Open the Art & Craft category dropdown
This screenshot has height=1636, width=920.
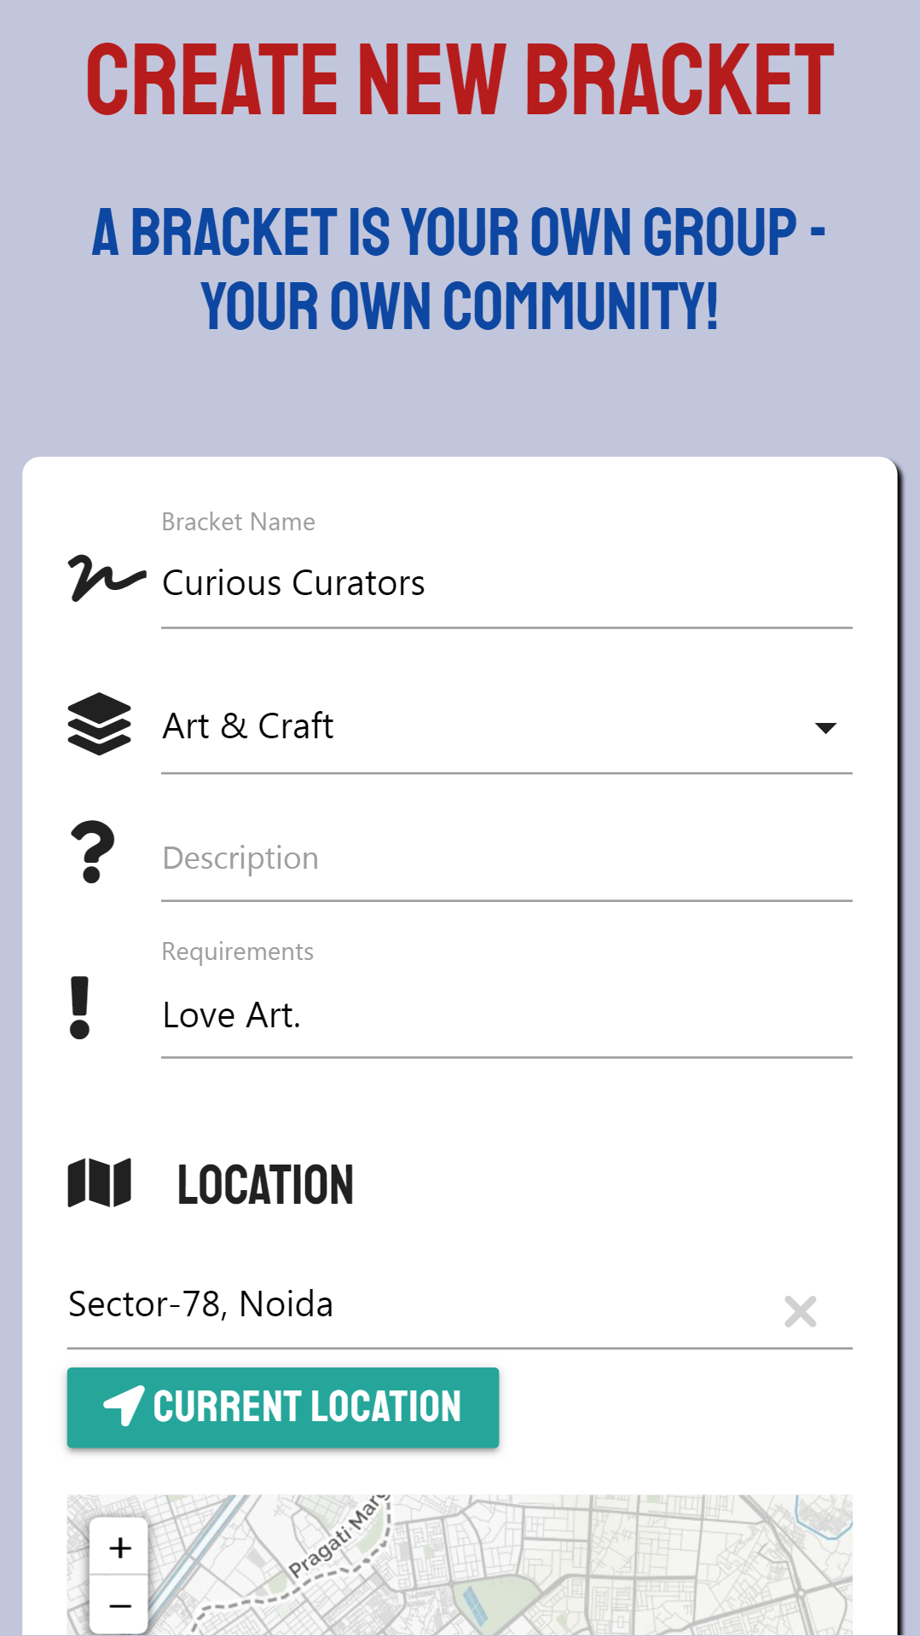(506, 726)
